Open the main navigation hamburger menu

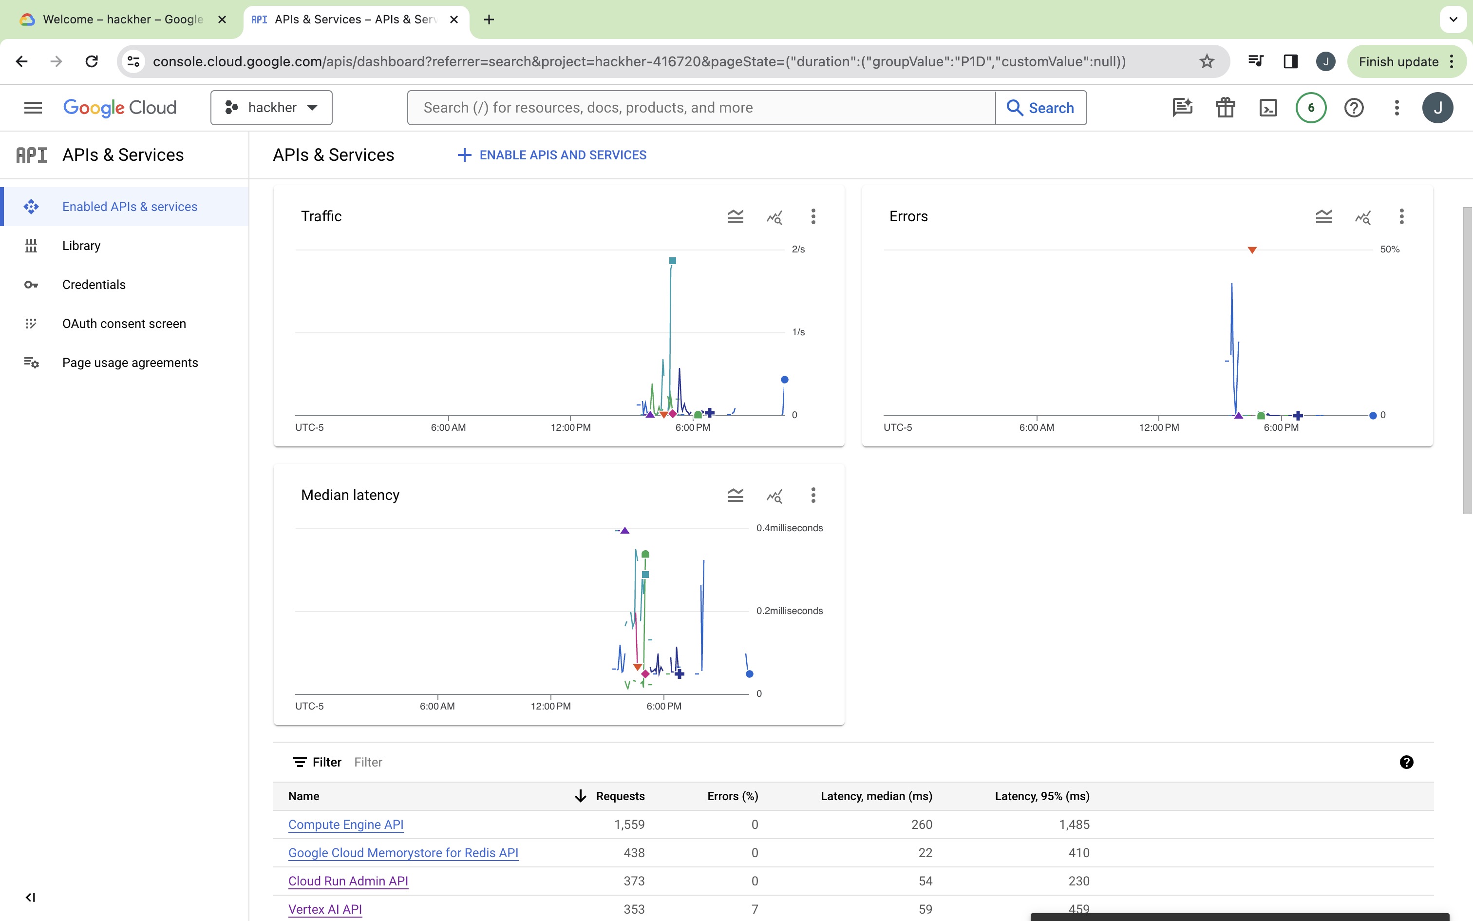(33, 108)
